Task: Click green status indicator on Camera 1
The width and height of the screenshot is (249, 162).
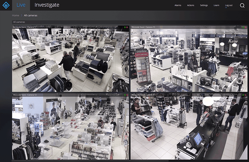Action: point(124,27)
